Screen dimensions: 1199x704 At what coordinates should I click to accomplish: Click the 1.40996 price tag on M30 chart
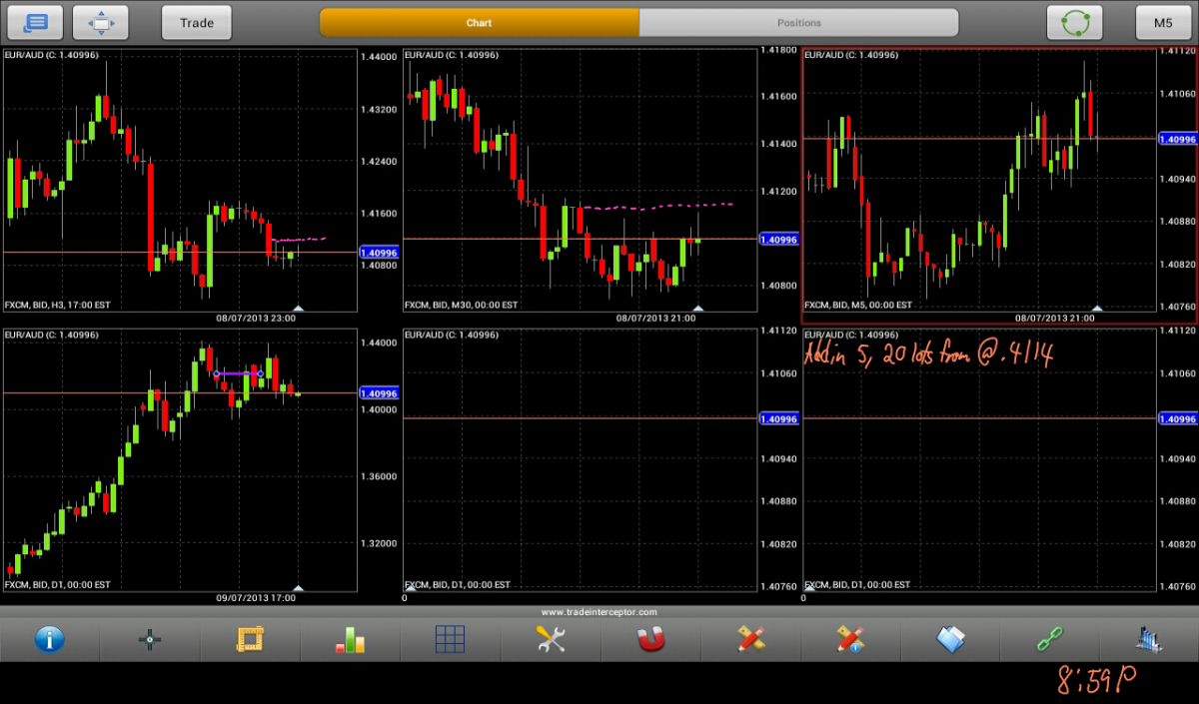pyautogui.click(x=779, y=240)
